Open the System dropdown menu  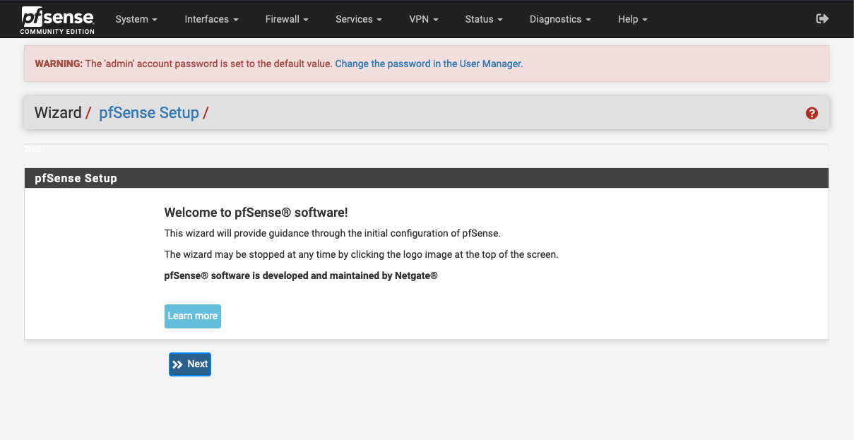[x=136, y=19]
